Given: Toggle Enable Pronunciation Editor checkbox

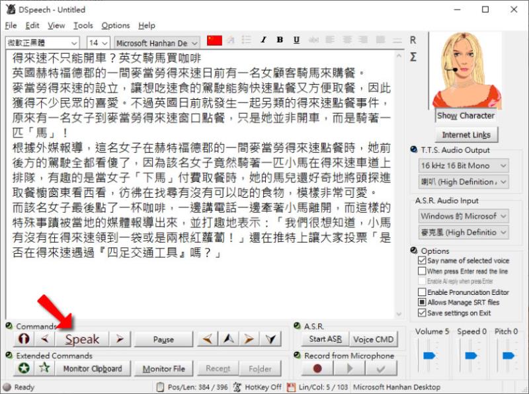Looking at the screenshot, I should 422,292.
